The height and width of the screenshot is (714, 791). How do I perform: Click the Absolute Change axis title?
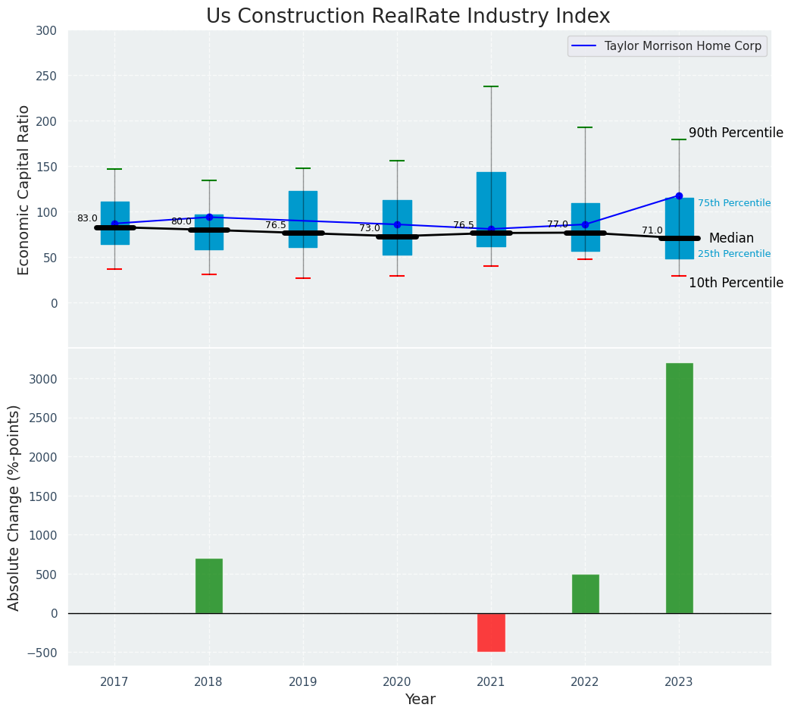[x=14, y=507]
